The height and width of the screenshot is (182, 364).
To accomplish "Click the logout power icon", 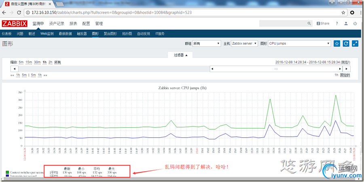I will 355,23.
